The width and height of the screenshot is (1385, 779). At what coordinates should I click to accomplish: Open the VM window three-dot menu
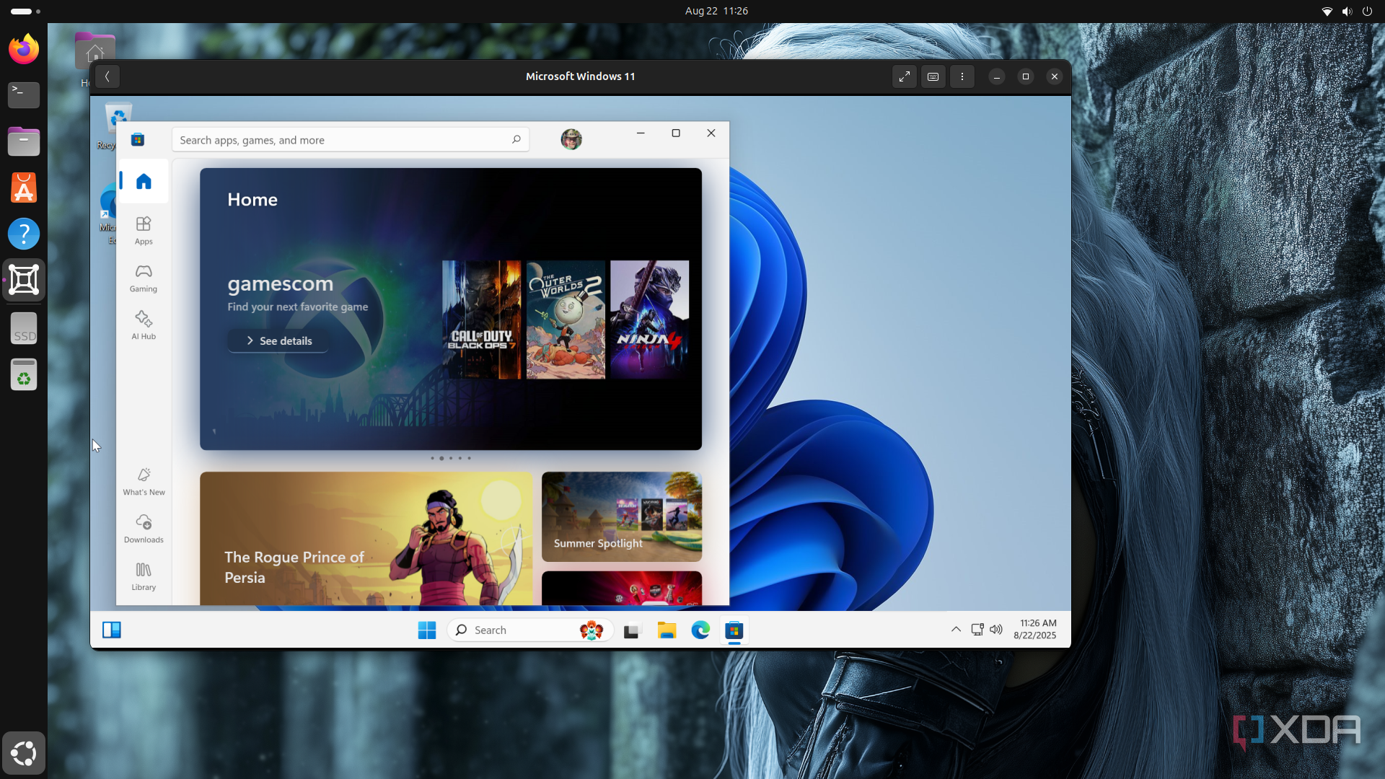(962, 76)
